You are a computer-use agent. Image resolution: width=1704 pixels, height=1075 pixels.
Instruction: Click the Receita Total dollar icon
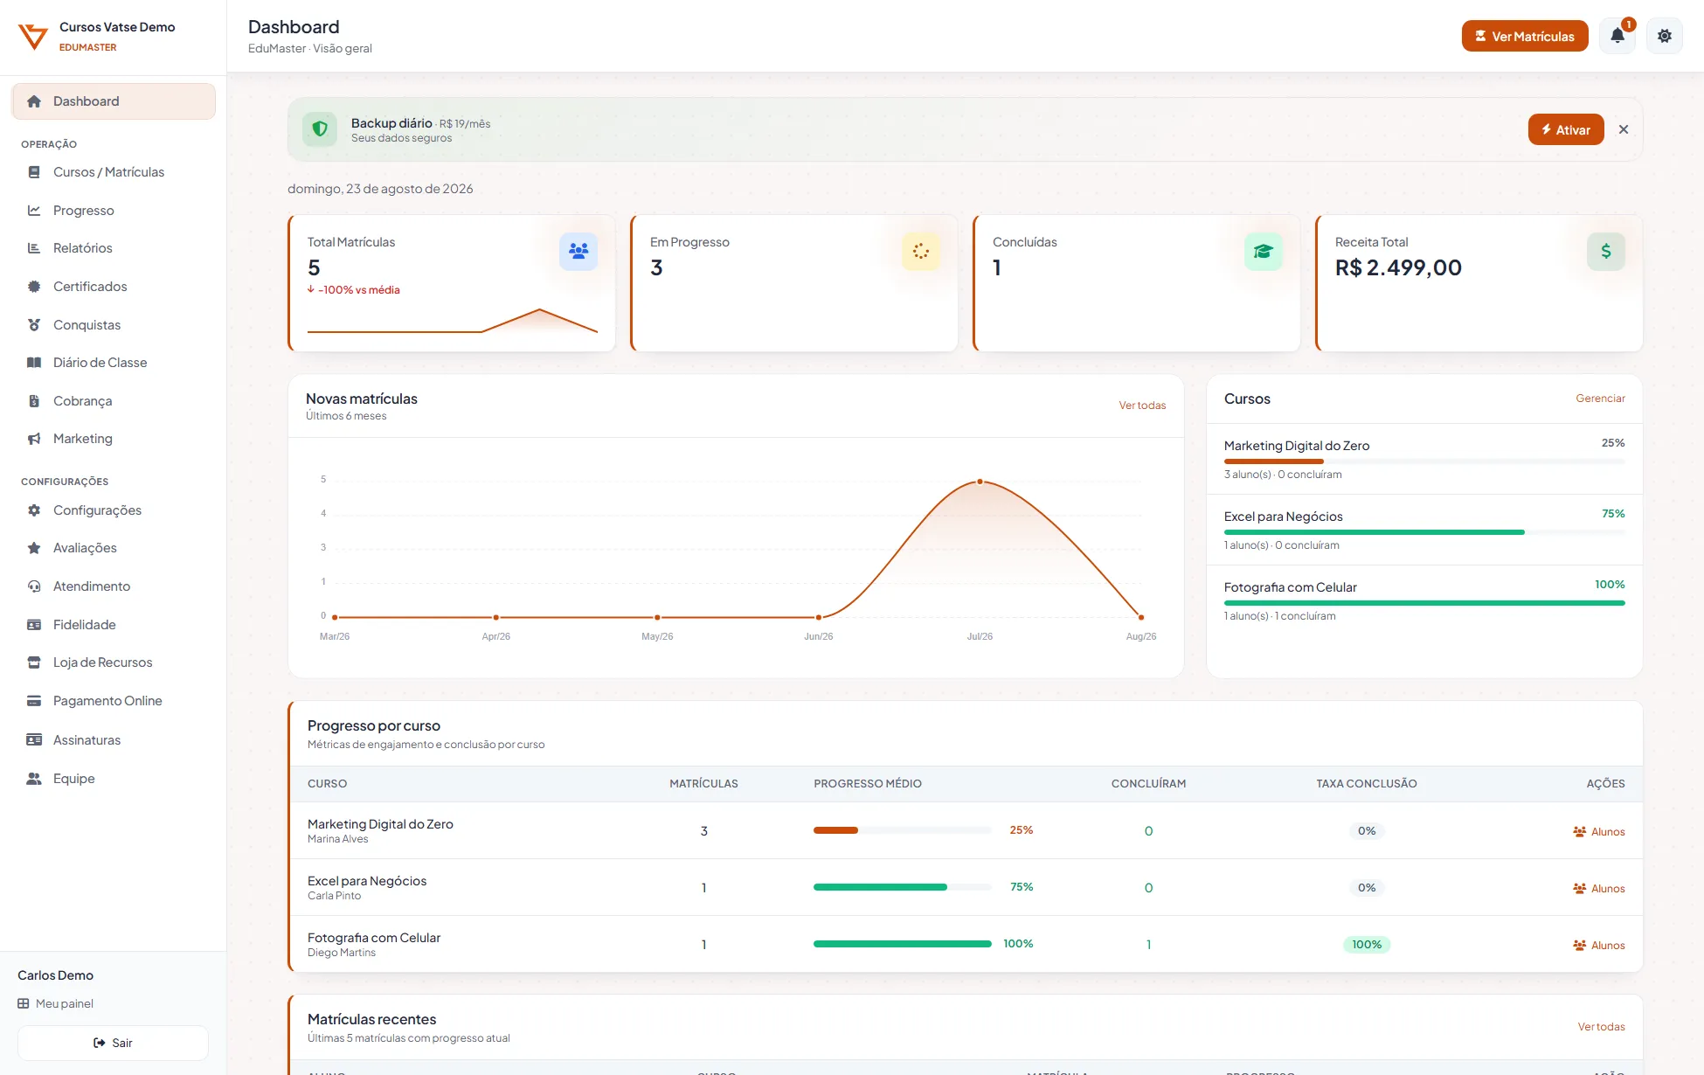tap(1606, 252)
